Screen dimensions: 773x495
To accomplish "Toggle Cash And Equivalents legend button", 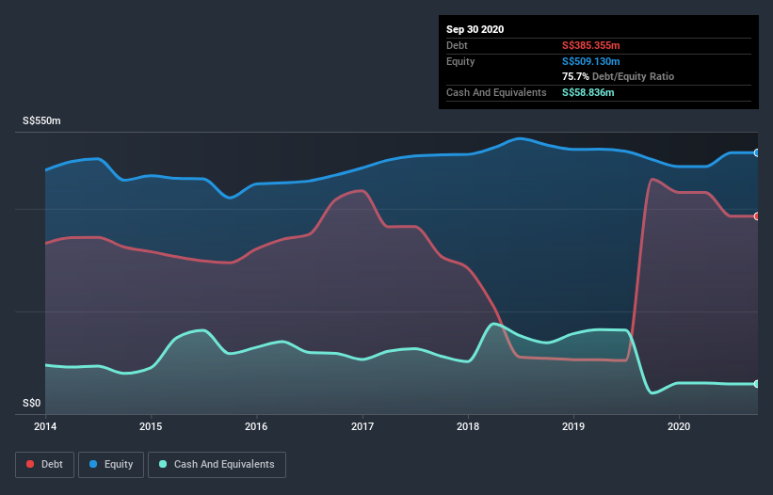I will (217, 465).
